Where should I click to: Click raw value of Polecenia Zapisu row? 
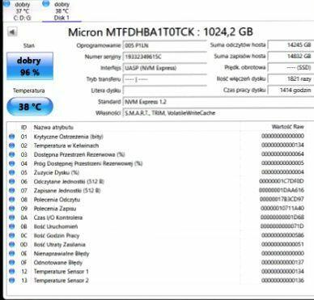click(282, 208)
